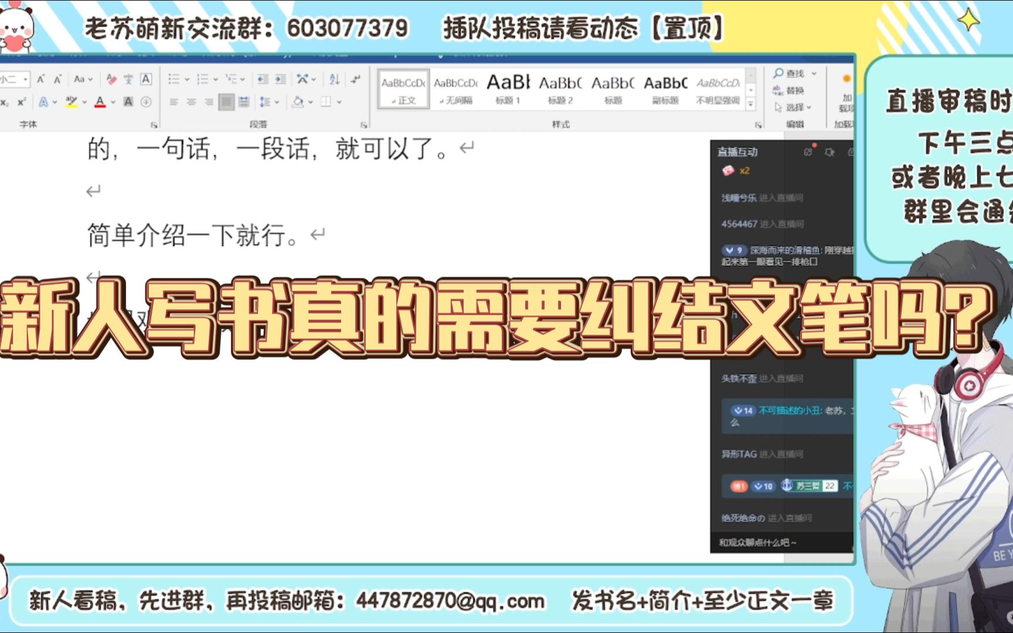Expand the borders dropdown arrow
The image size is (1013, 633).
pyautogui.click(x=339, y=102)
